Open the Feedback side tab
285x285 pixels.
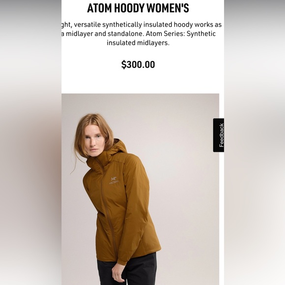tap(219, 135)
